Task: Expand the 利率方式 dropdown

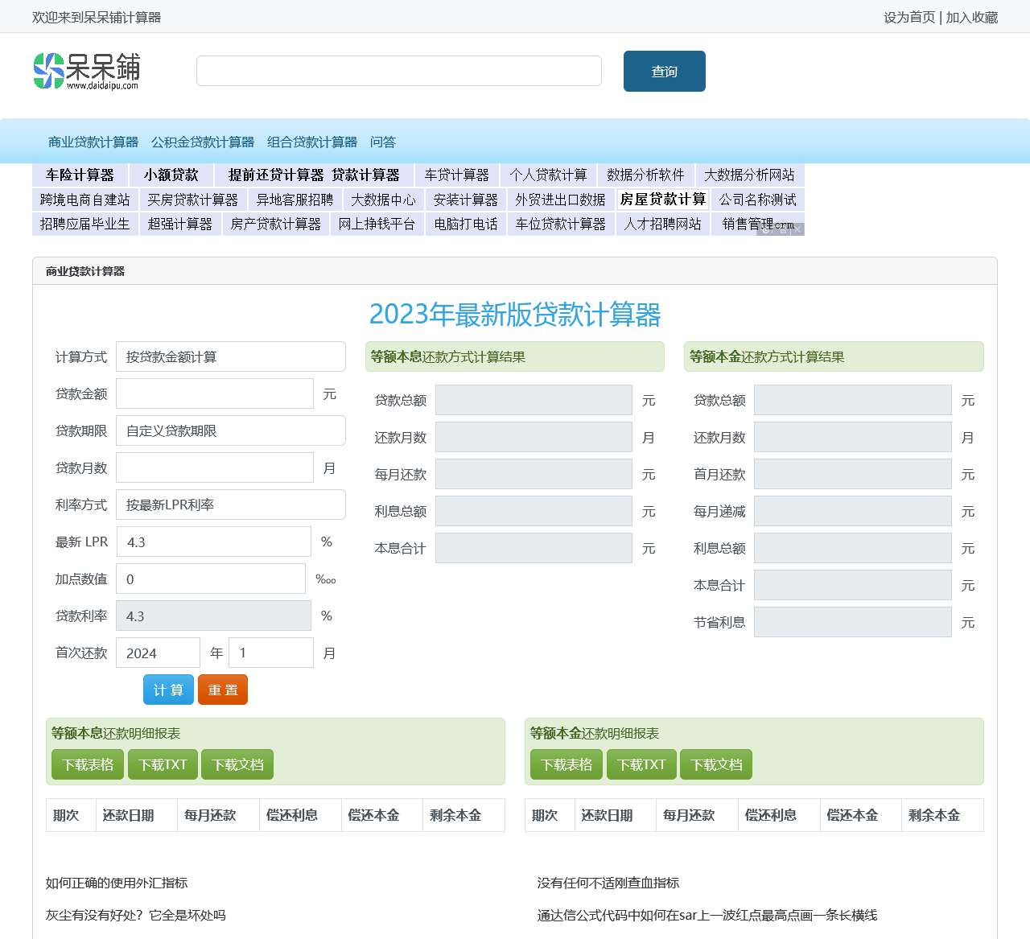Action: click(231, 505)
